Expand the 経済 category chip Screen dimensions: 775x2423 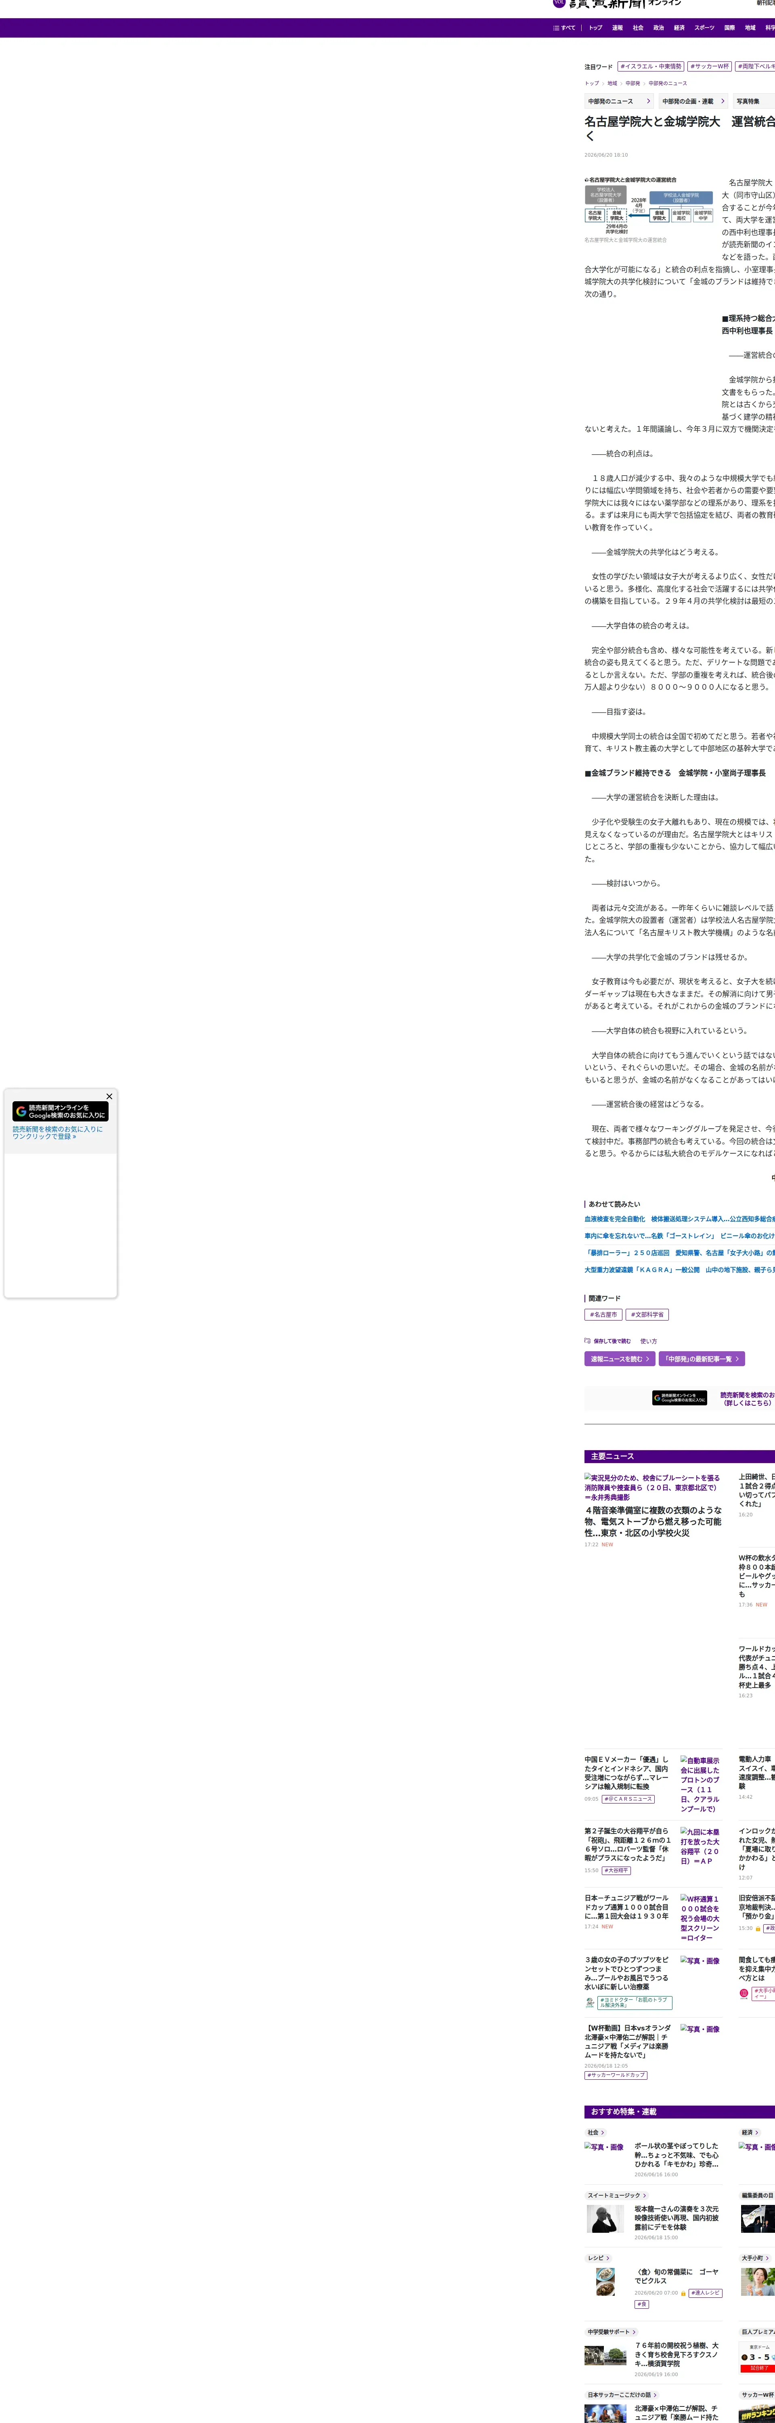[750, 2132]
